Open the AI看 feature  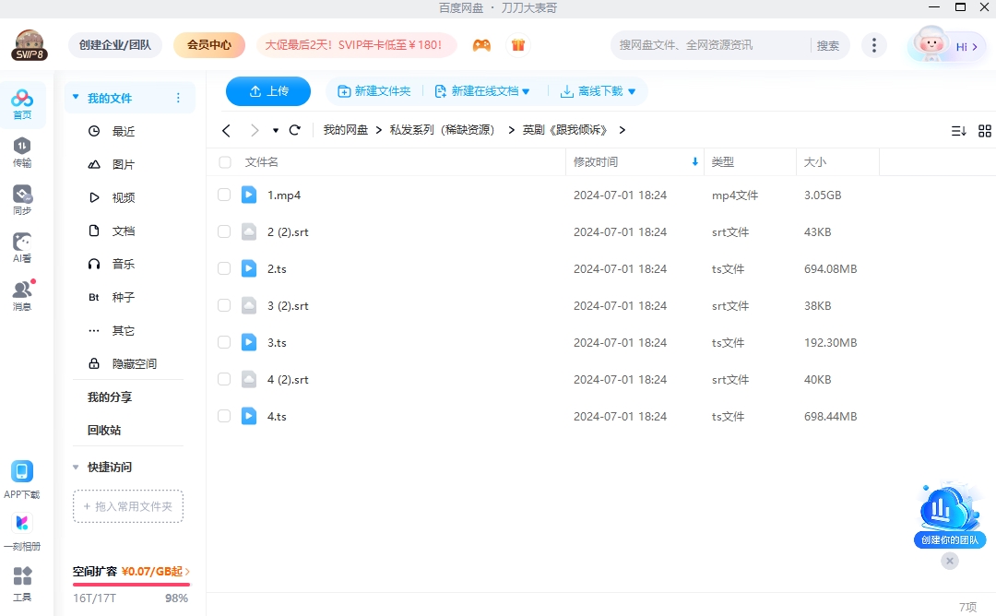pos(22,243)
